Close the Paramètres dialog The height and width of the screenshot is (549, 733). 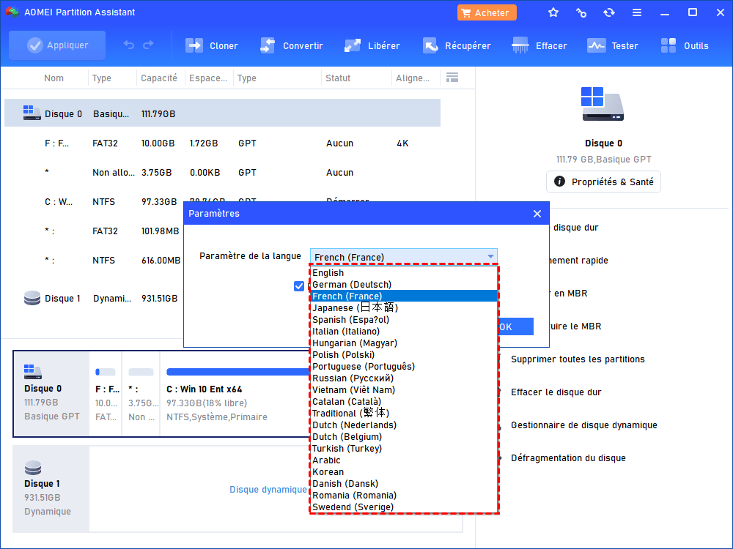pyautogui.click(x=537, y=214)
